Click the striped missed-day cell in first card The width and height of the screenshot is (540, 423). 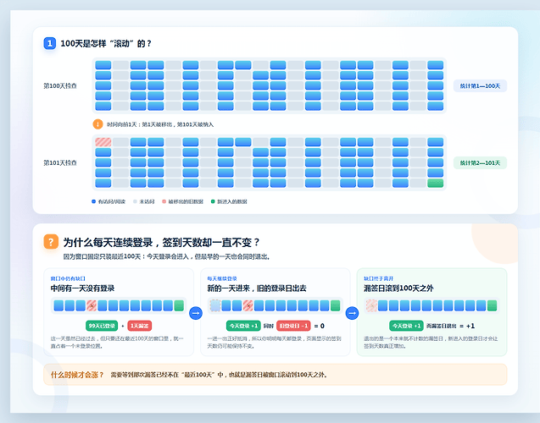click(x=92, y=305)
